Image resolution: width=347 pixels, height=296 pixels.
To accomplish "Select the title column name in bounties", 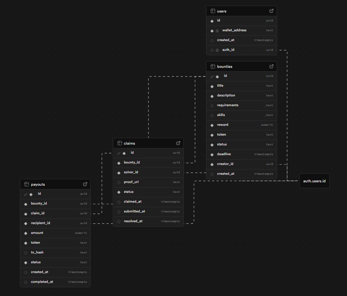I will coord(220,85).
